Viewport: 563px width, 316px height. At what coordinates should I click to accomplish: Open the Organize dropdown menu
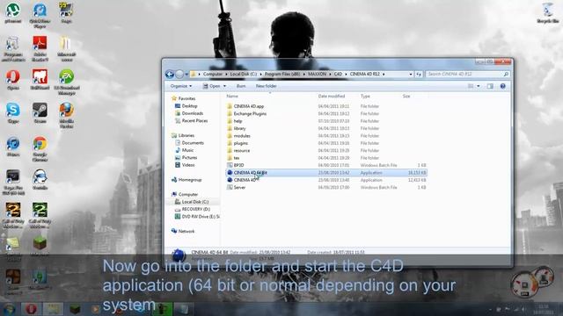[181, 86]
